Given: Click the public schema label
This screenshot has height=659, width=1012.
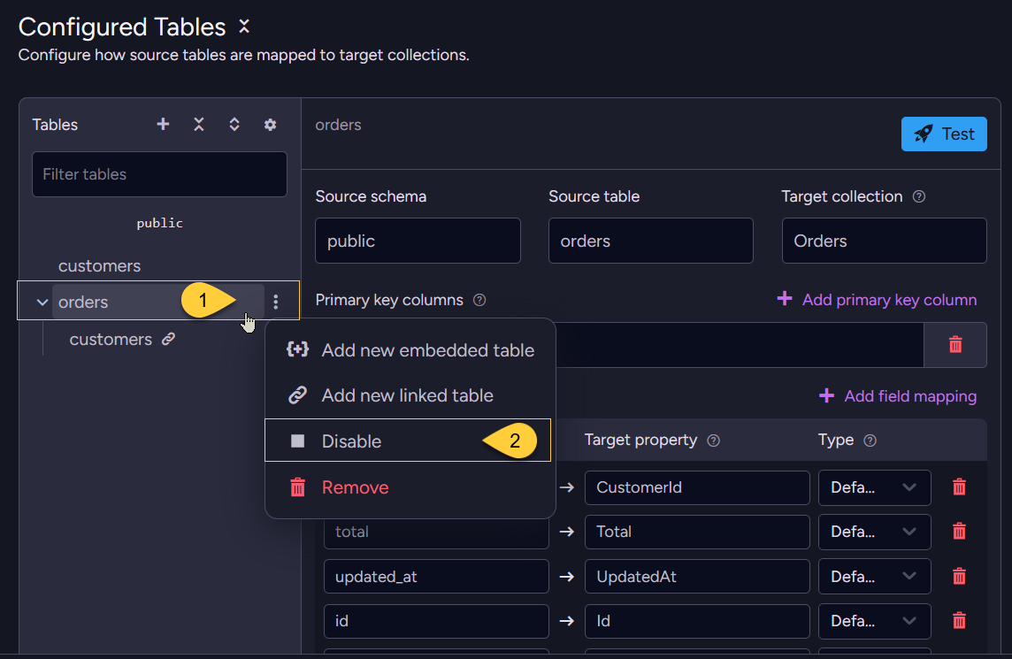Looking at the screenshot, I should [159, 223].
